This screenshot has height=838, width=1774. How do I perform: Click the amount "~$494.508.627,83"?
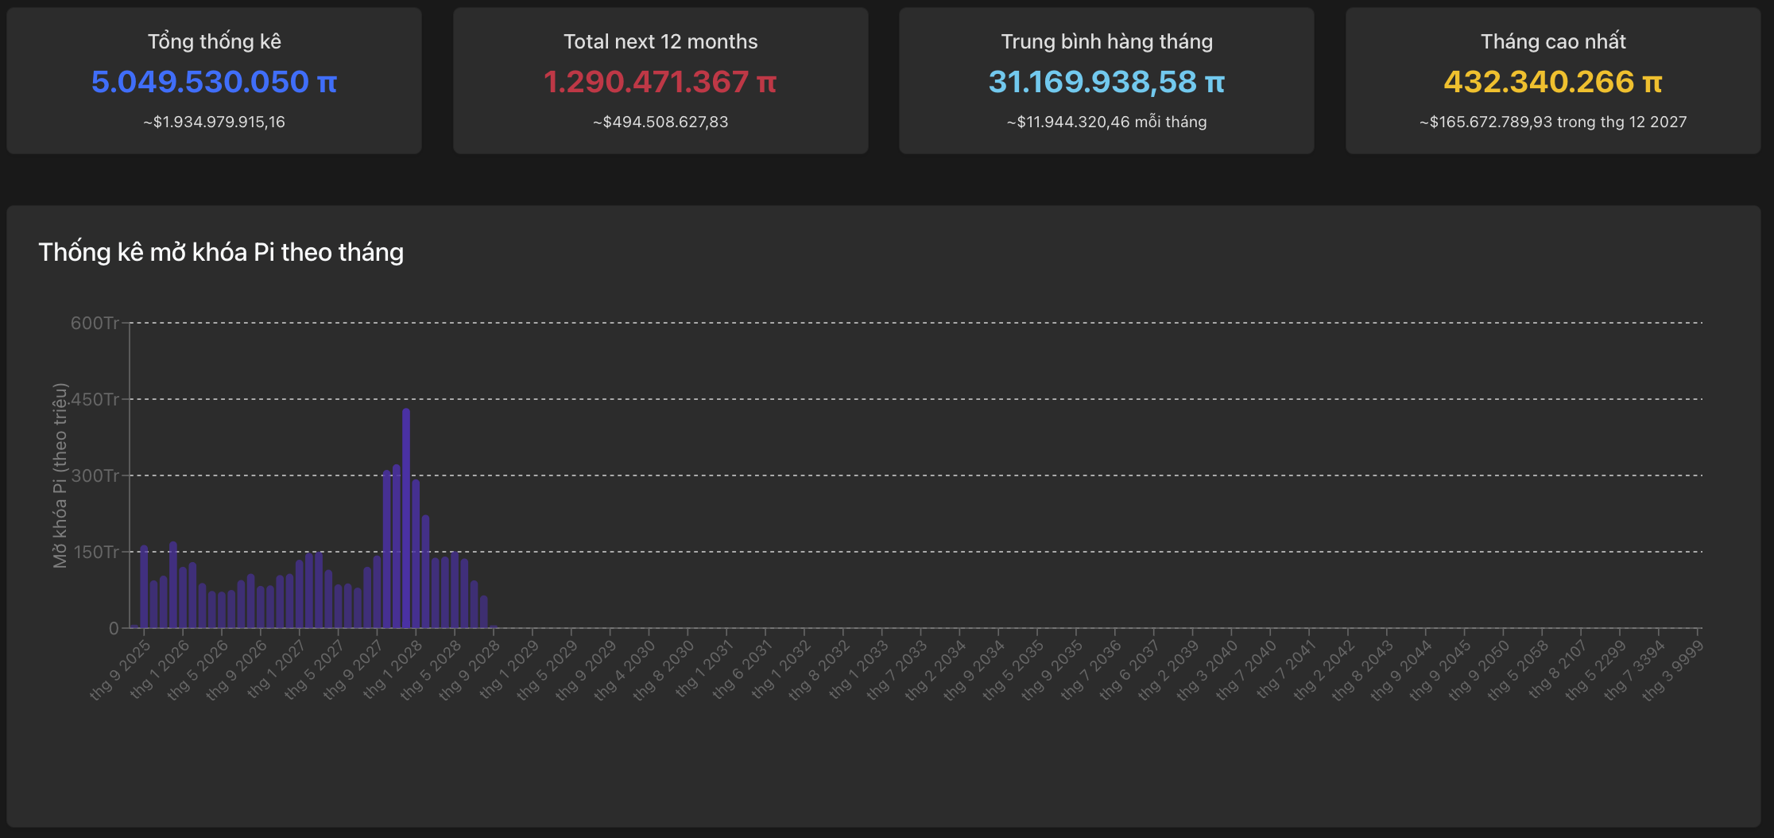click(x=660, y=122)
